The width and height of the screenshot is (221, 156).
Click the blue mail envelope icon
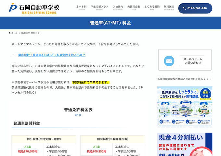coord(169,61)
